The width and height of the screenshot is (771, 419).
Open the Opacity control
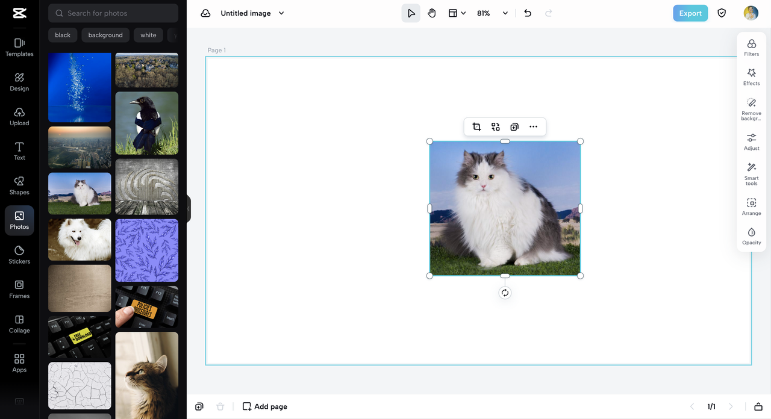(x=751, y=236)
